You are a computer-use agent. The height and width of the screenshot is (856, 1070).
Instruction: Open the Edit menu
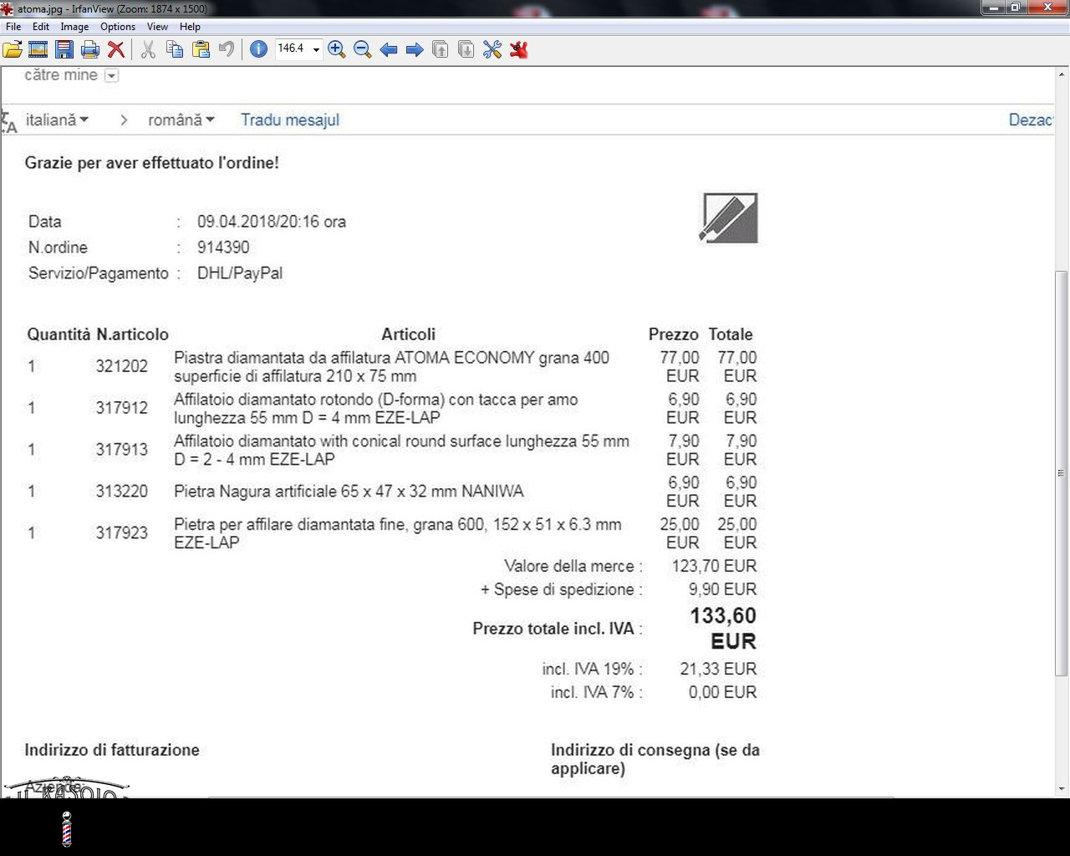(x=41, y=27)
